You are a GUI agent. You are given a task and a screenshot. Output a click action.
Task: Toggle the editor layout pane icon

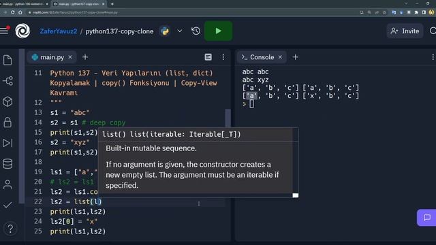(208, 57)
